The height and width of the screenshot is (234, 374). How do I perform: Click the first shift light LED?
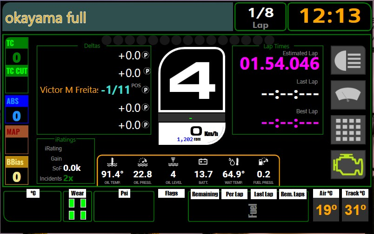tap(107, 40)
